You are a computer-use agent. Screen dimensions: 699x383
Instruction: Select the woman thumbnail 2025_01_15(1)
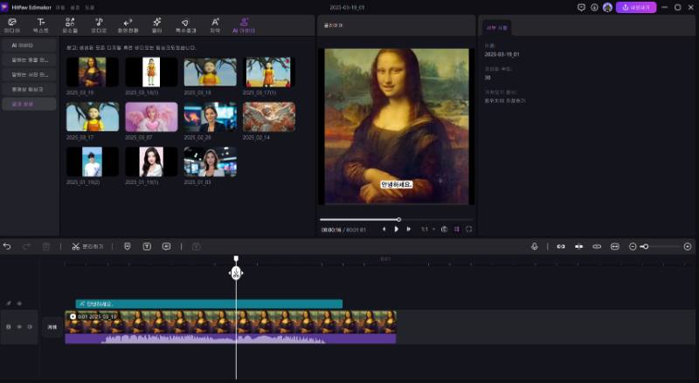(x=151, y=161)
